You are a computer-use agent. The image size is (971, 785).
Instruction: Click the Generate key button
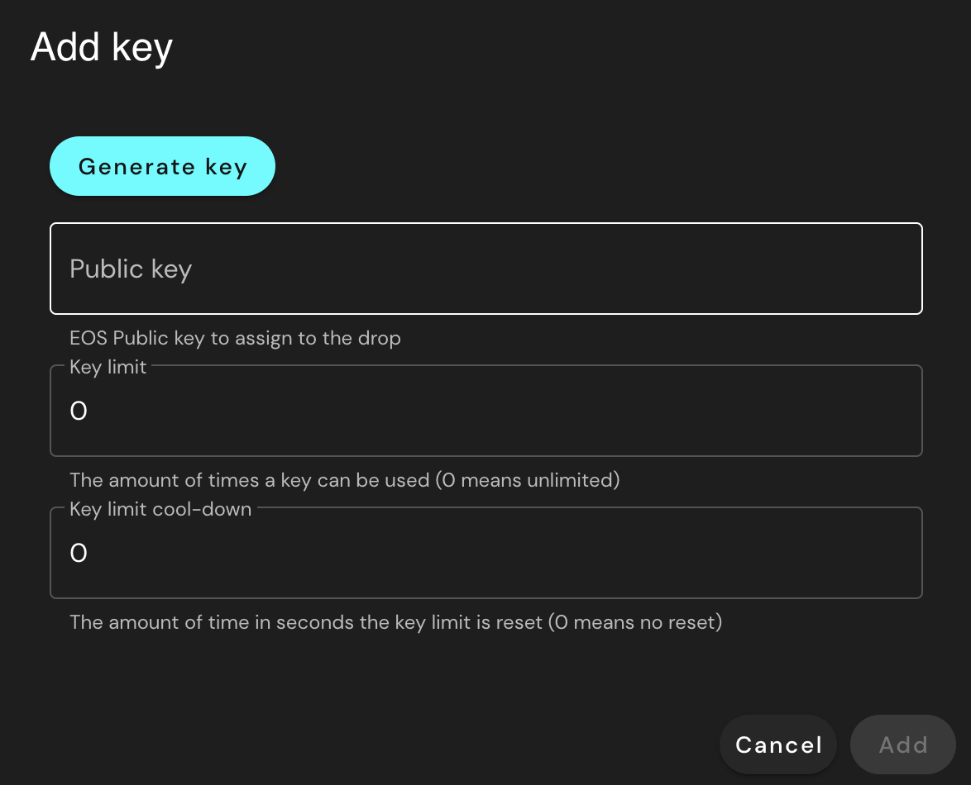click(162, 166)
